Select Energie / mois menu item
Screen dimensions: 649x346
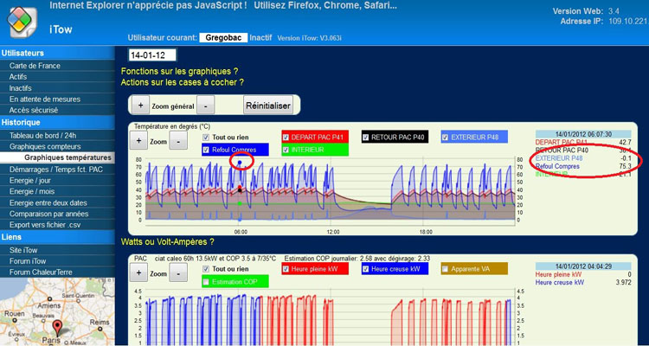pyautogui.click(x=34, y=191)
